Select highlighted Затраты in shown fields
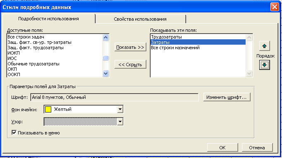Viewport: 282px width, 158px height. pos(198,42)
